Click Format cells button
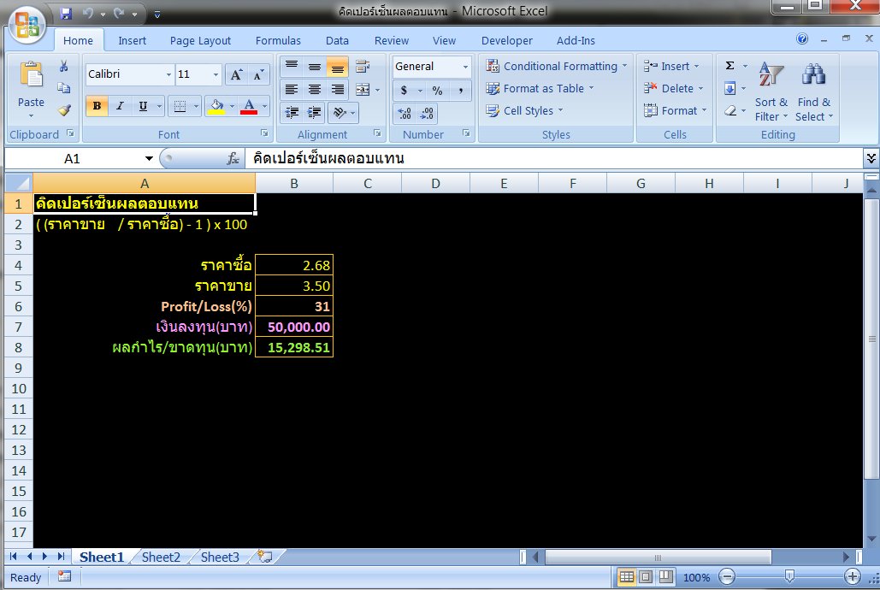 pyautogui.click(x=675, y=110)
